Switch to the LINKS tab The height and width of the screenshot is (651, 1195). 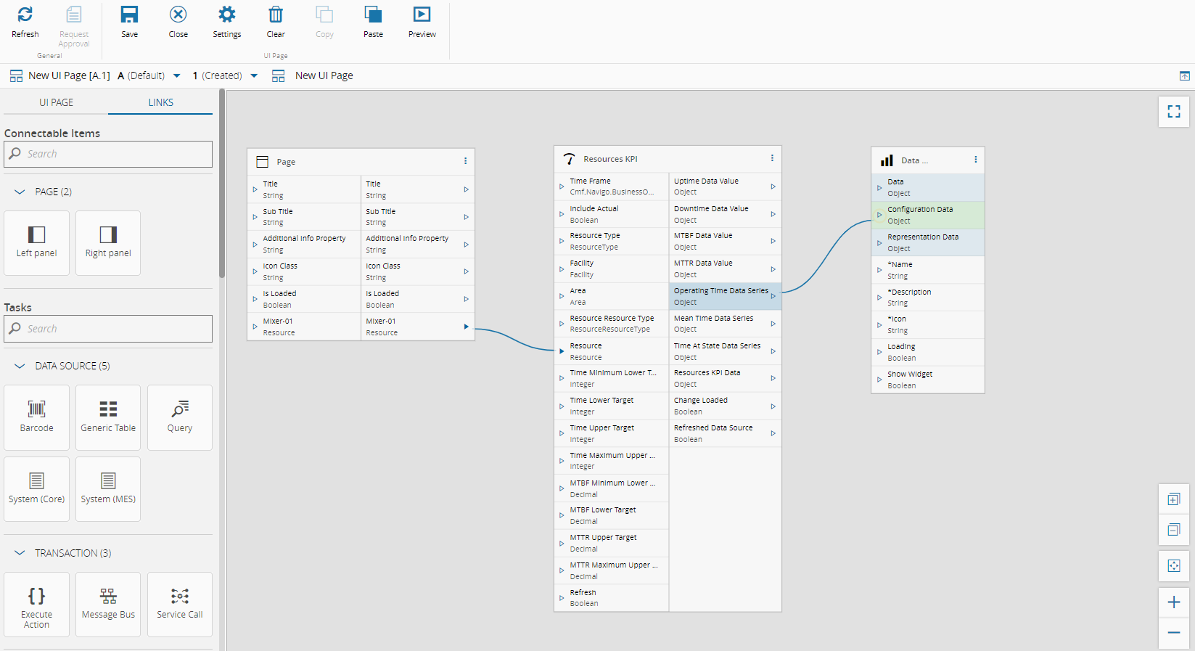(160, 102)
